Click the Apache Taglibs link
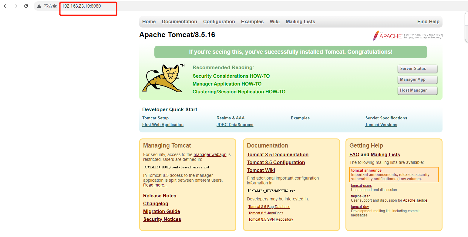468x237 pixels. (415, 200)
